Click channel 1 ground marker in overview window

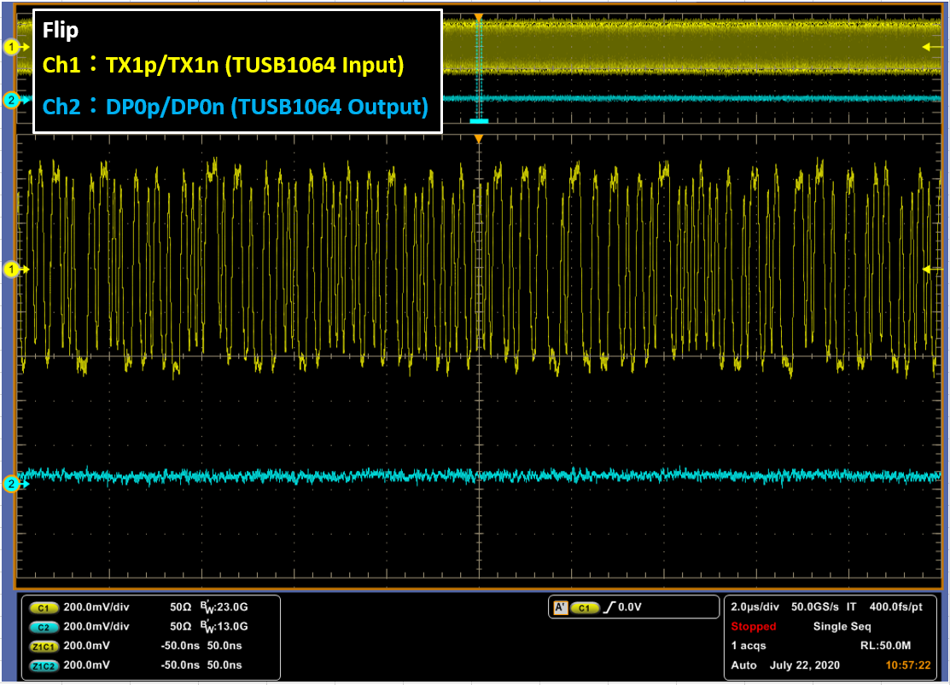pyautogui.click(x=14, y=47)
